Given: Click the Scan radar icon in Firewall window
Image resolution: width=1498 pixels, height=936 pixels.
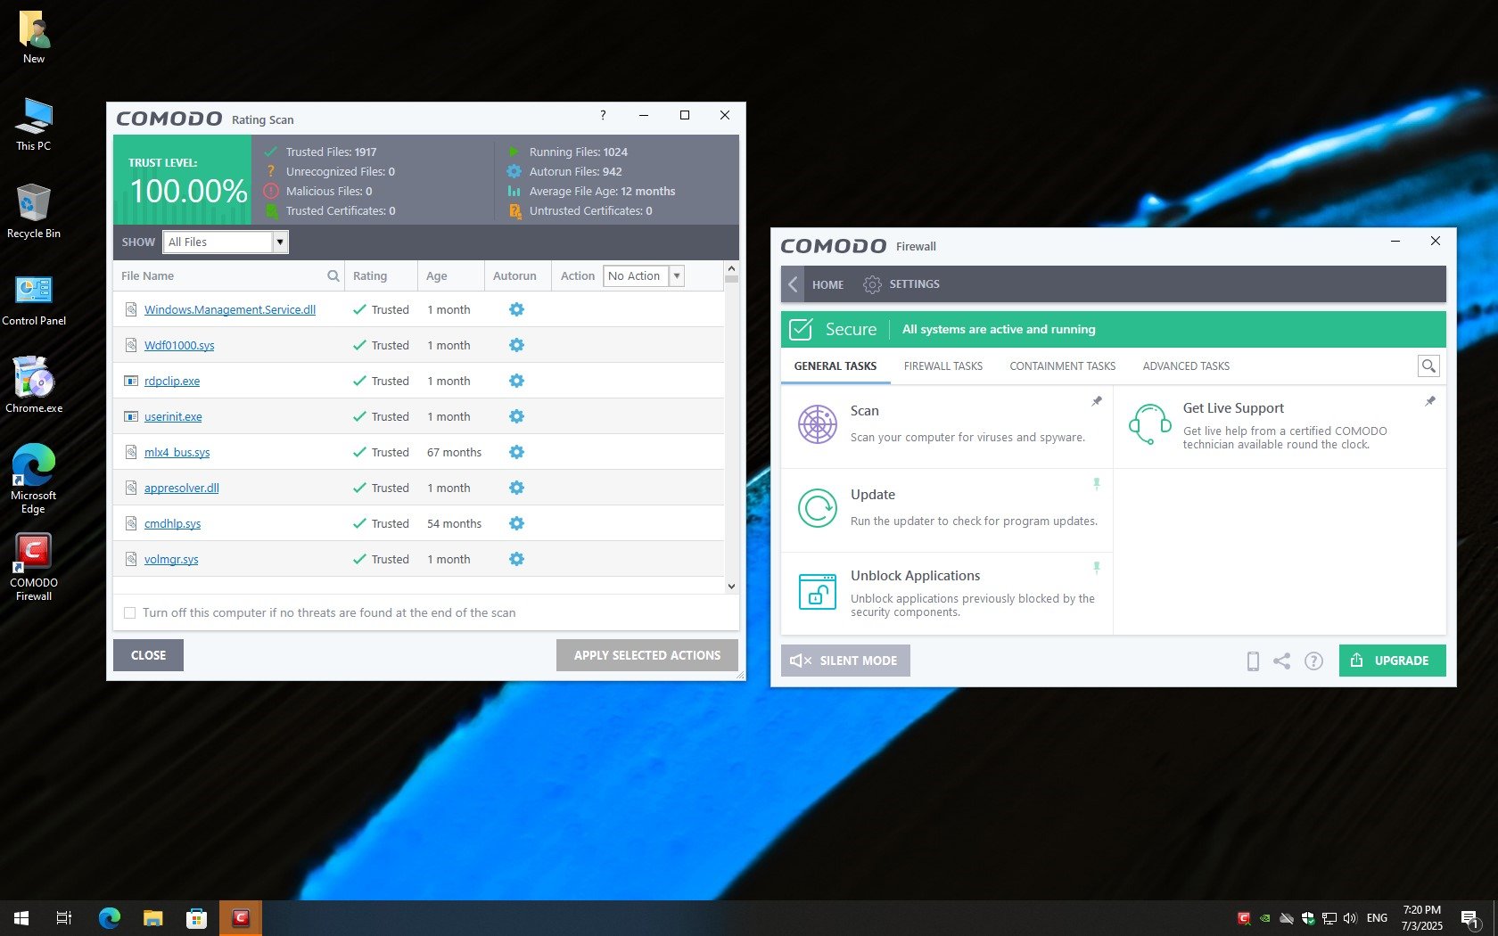Looking at the screenshot, I should [817, 424].
